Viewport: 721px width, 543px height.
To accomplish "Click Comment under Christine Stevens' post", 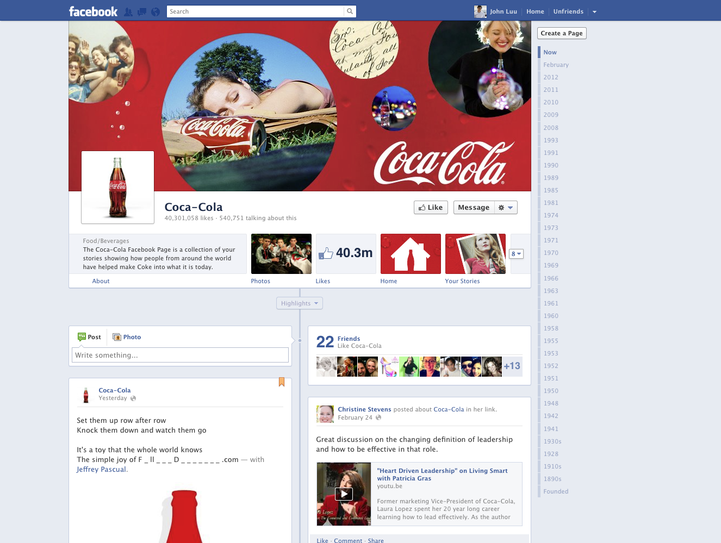I will tap(348, 541).
